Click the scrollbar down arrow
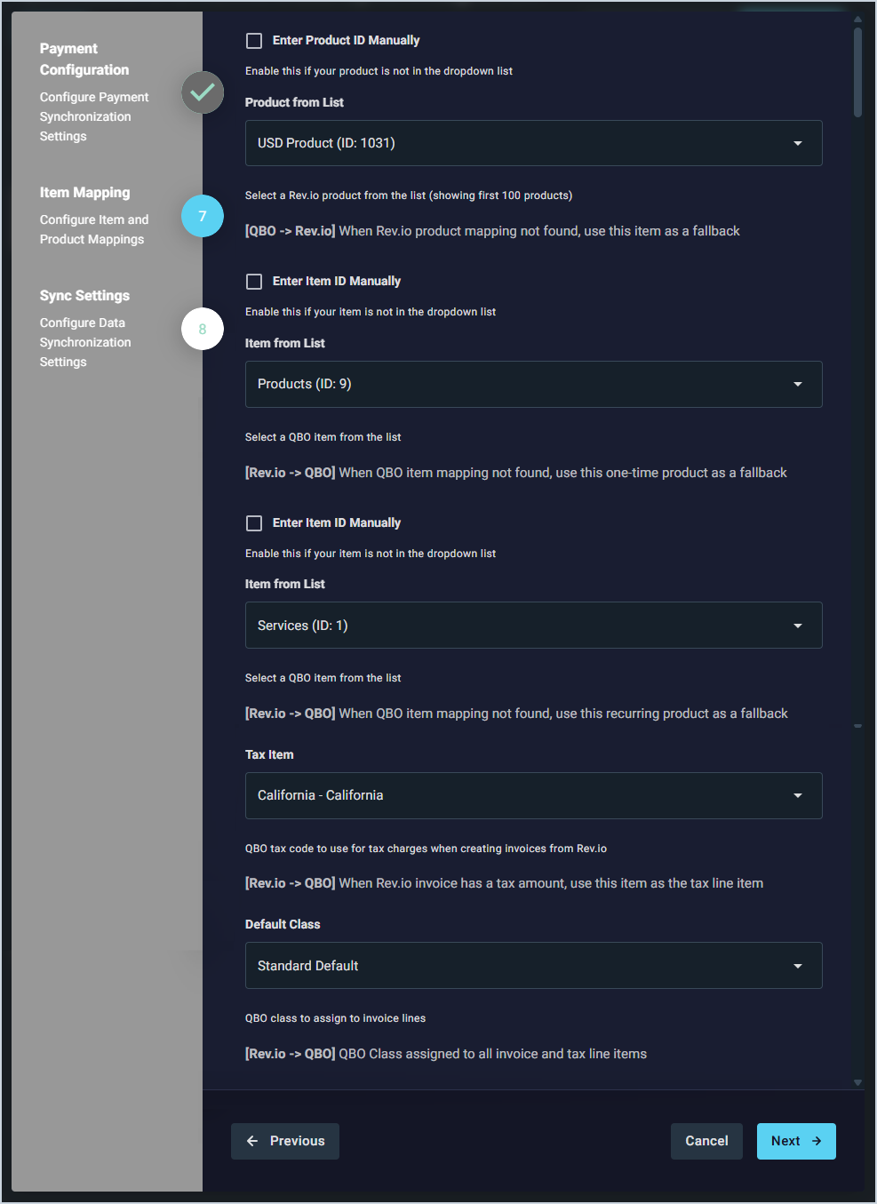 coord(857,1082)
